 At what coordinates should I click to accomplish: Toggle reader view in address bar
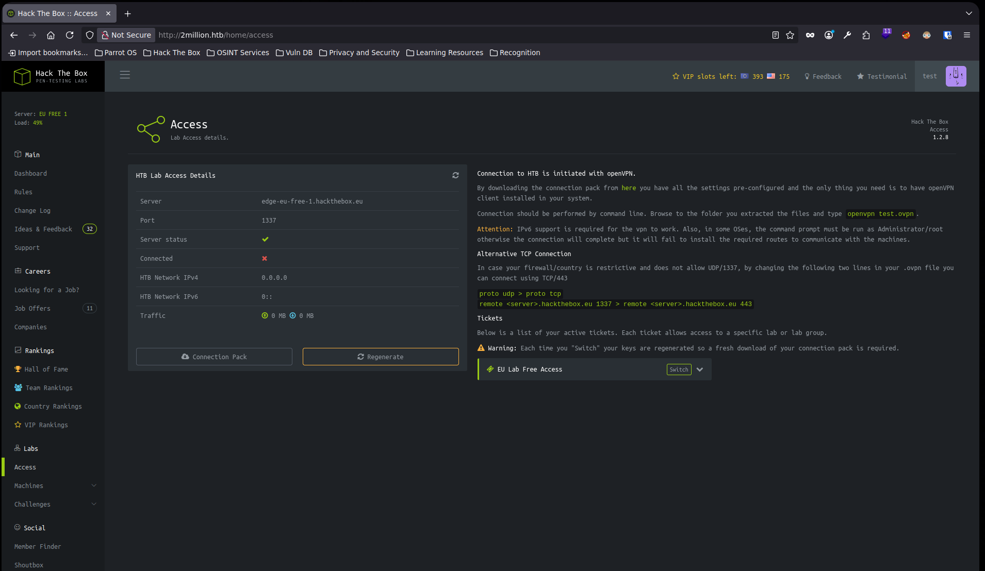[775, 35]
